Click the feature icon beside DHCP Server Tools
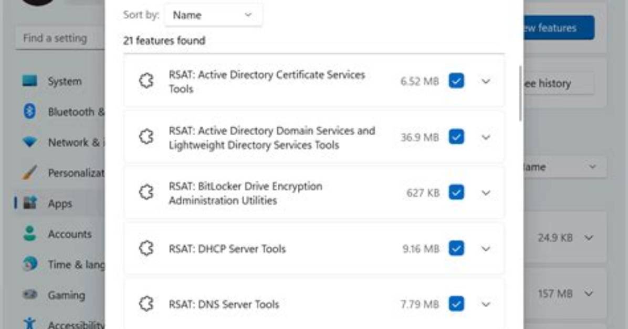 pyautogui.click(x=146, y=248)
